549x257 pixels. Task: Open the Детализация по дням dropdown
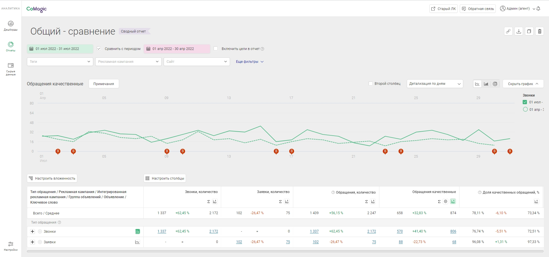click(x=435, y=84)
